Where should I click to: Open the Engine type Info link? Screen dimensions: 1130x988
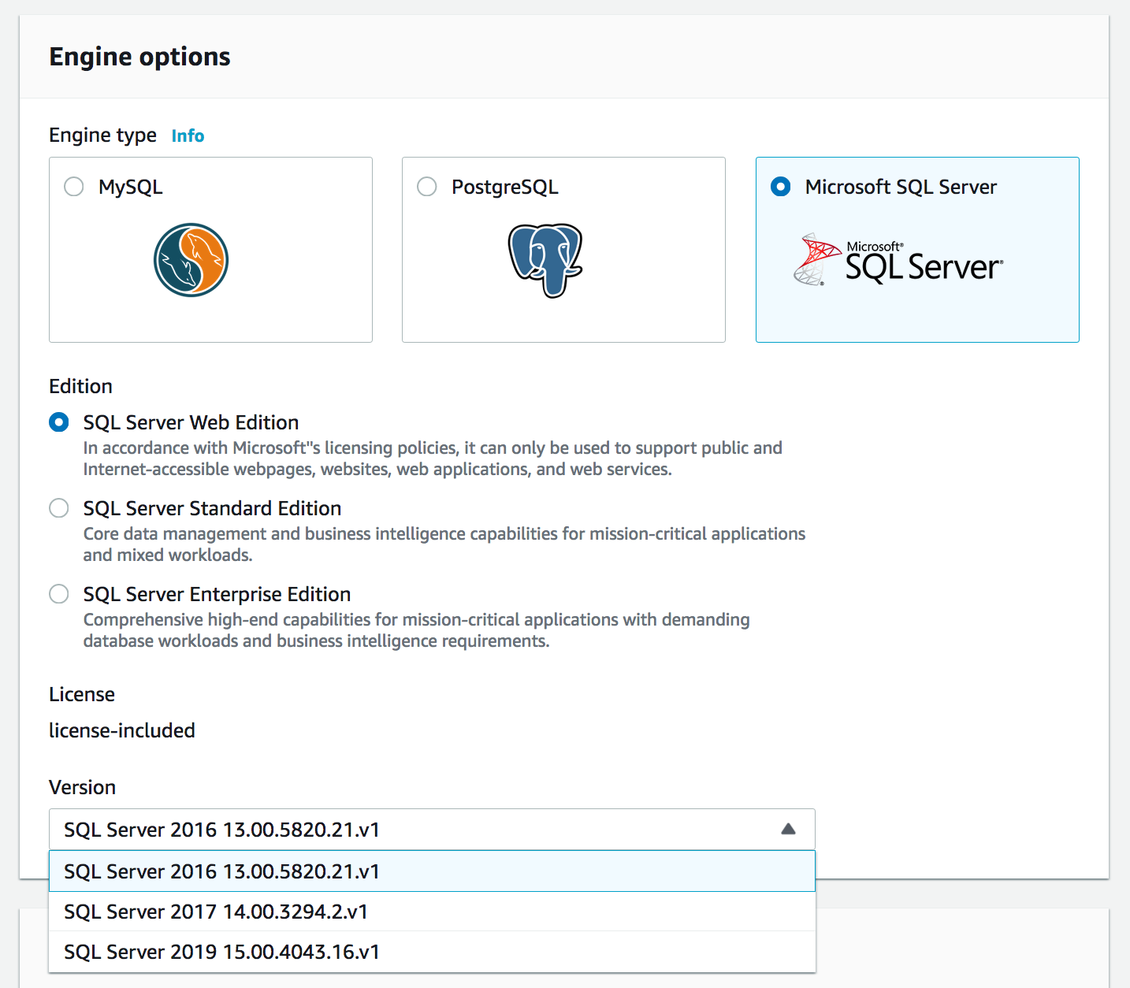click(188, 136)
